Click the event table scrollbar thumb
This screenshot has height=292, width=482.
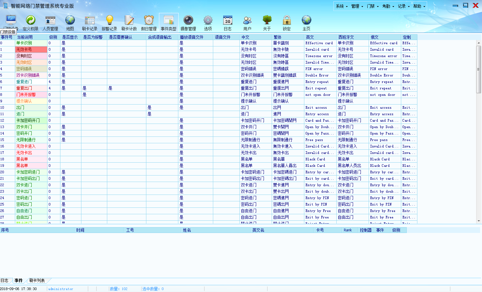click(479, 69)
